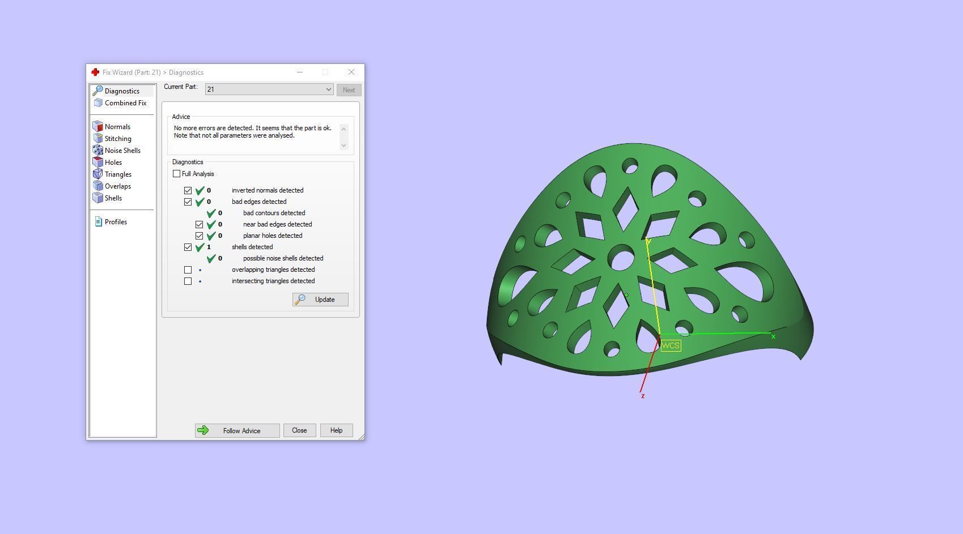Screen dimensions: 963x534
Task: Enable the Full Analysis checkbox
Action: (177, 174)
